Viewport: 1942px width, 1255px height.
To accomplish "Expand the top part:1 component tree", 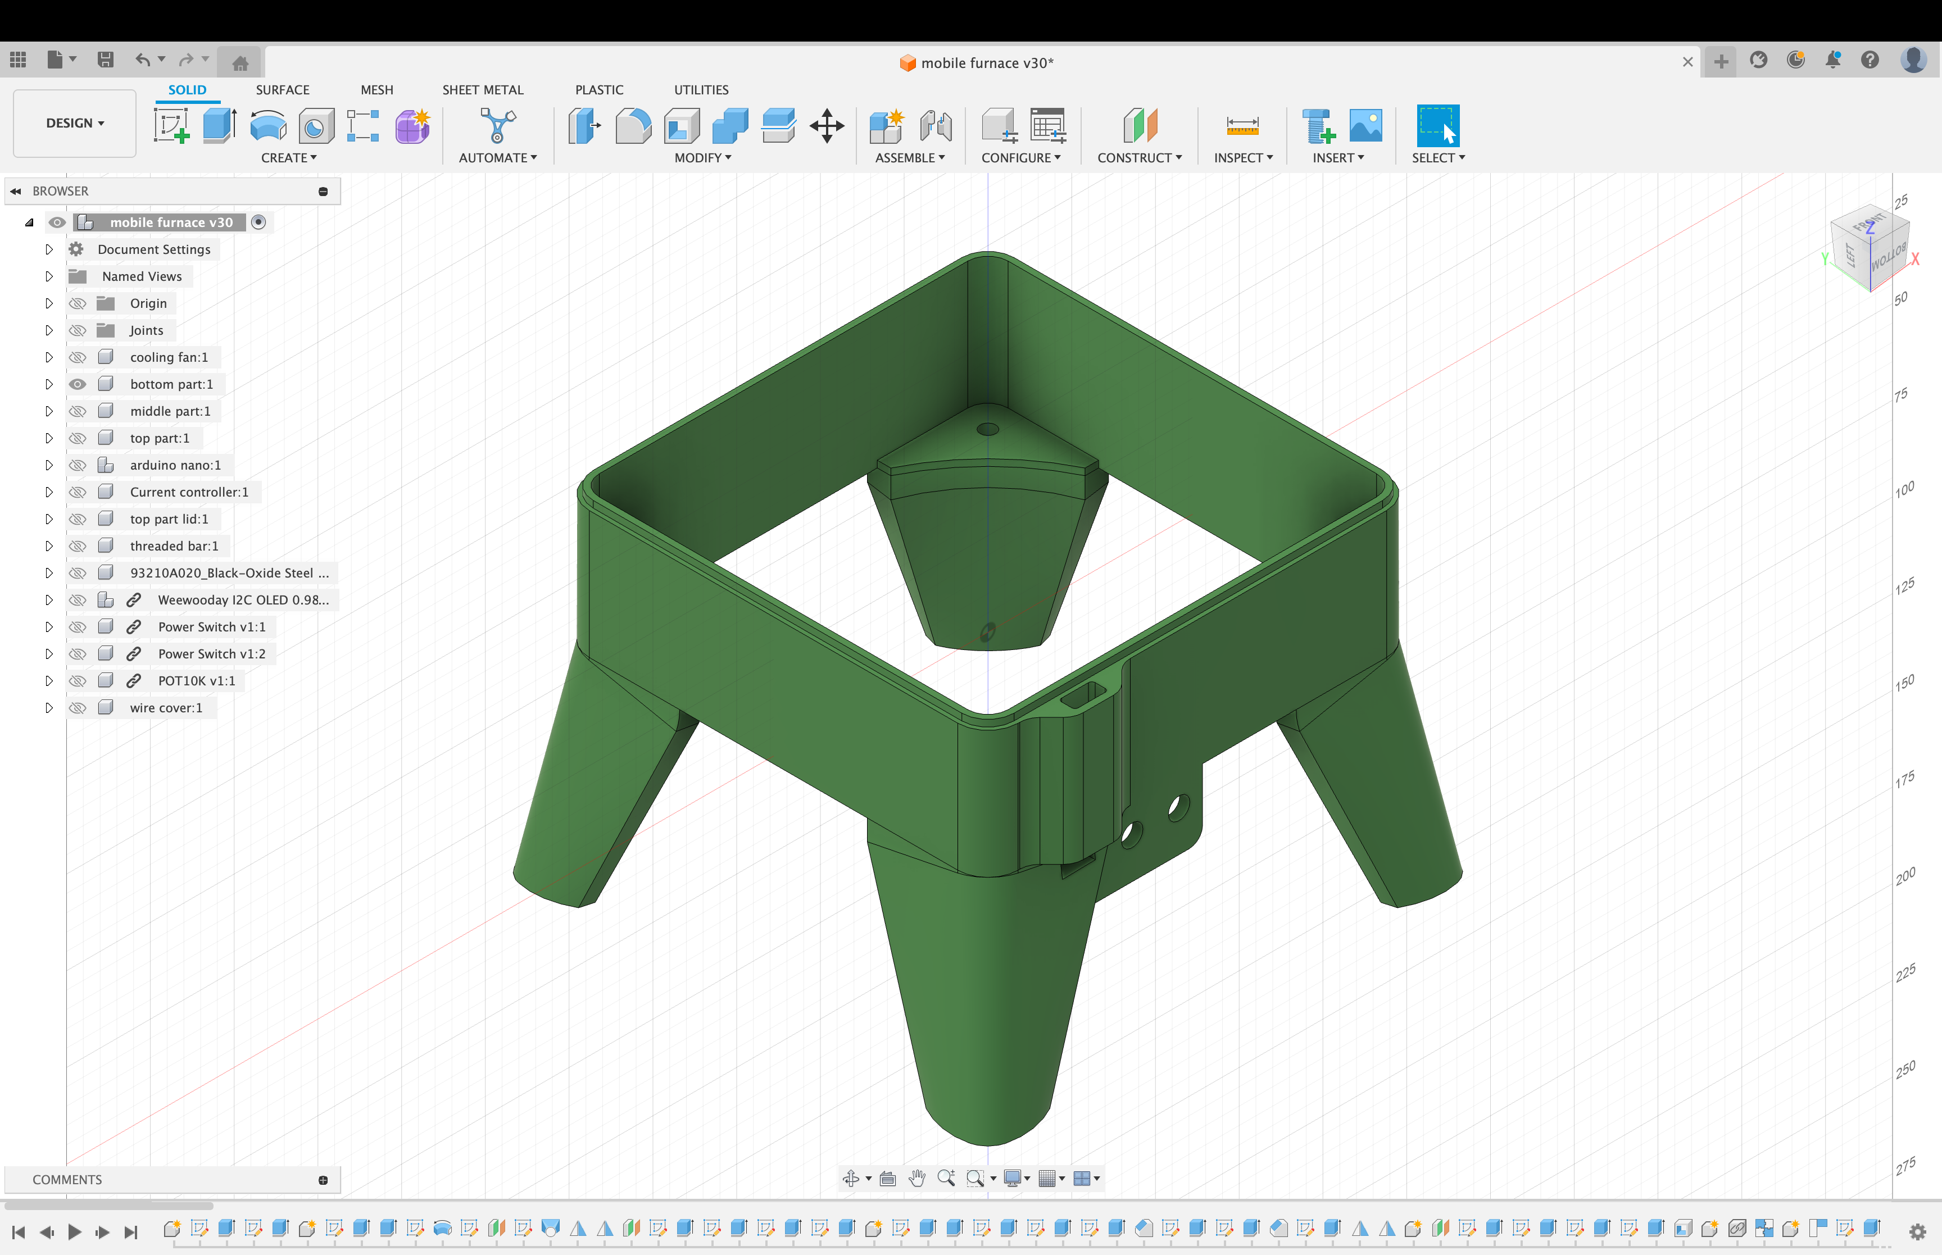I will 47,437.
